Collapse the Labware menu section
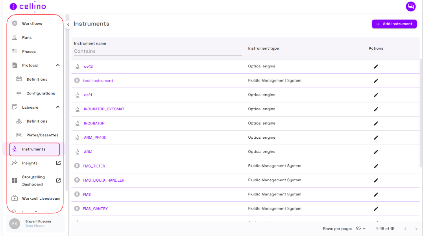The height and width of the screenshot is (236, 423). 58,107
